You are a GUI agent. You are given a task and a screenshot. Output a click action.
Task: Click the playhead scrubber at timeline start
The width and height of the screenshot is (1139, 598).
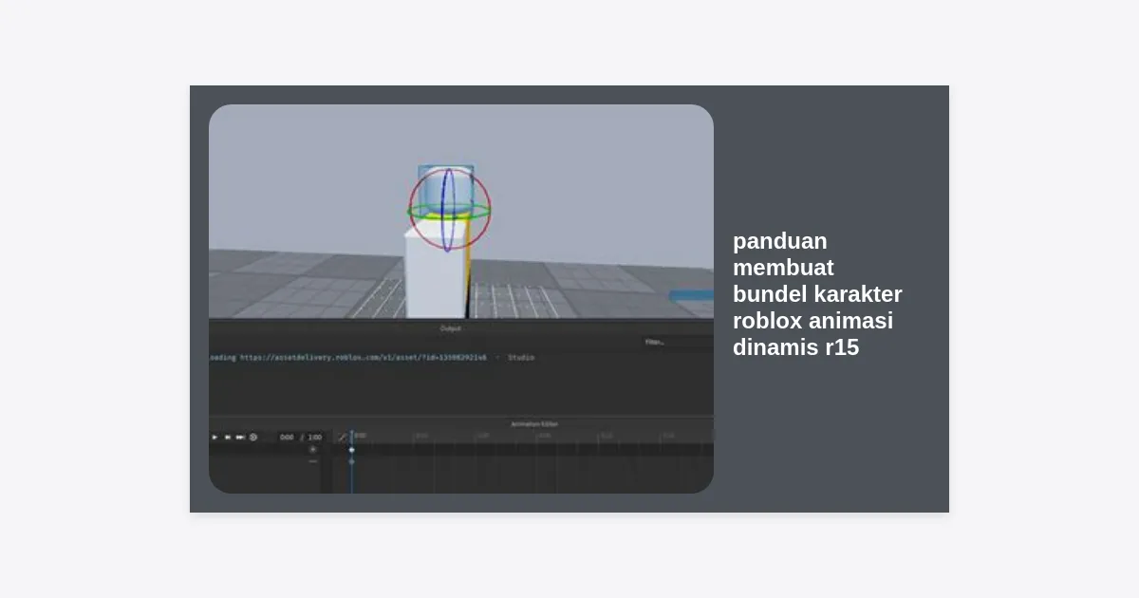coord(352,436)
